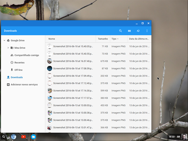The image size is (188, 141).
Task: Click the Off-line pin icon
Action: coord(12,70)
